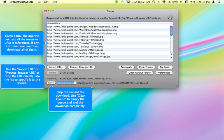Select the Mailings.dmg URL row
Image resolution: width=224 pixels, height=140 pixels.
point(108,53)
